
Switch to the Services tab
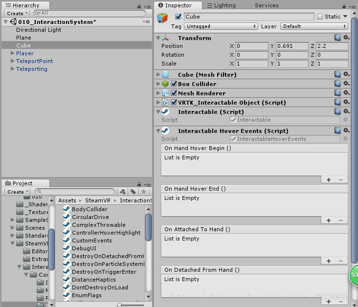(x=267, y=5)
